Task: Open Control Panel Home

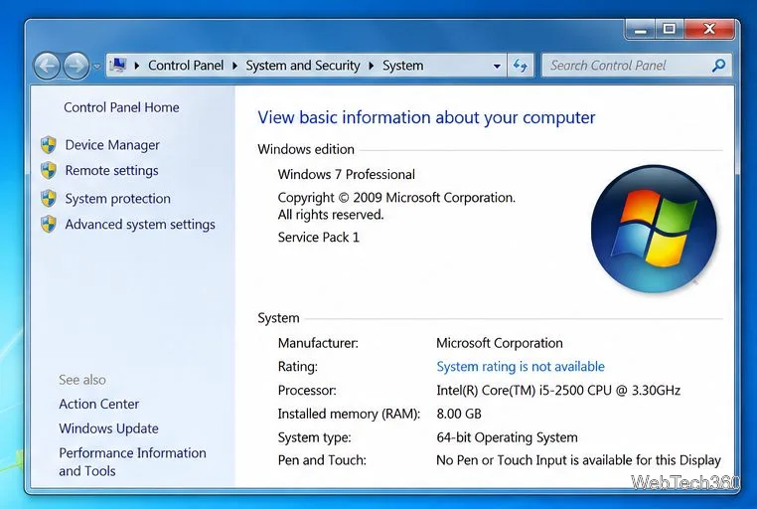Action: point(121,107)
